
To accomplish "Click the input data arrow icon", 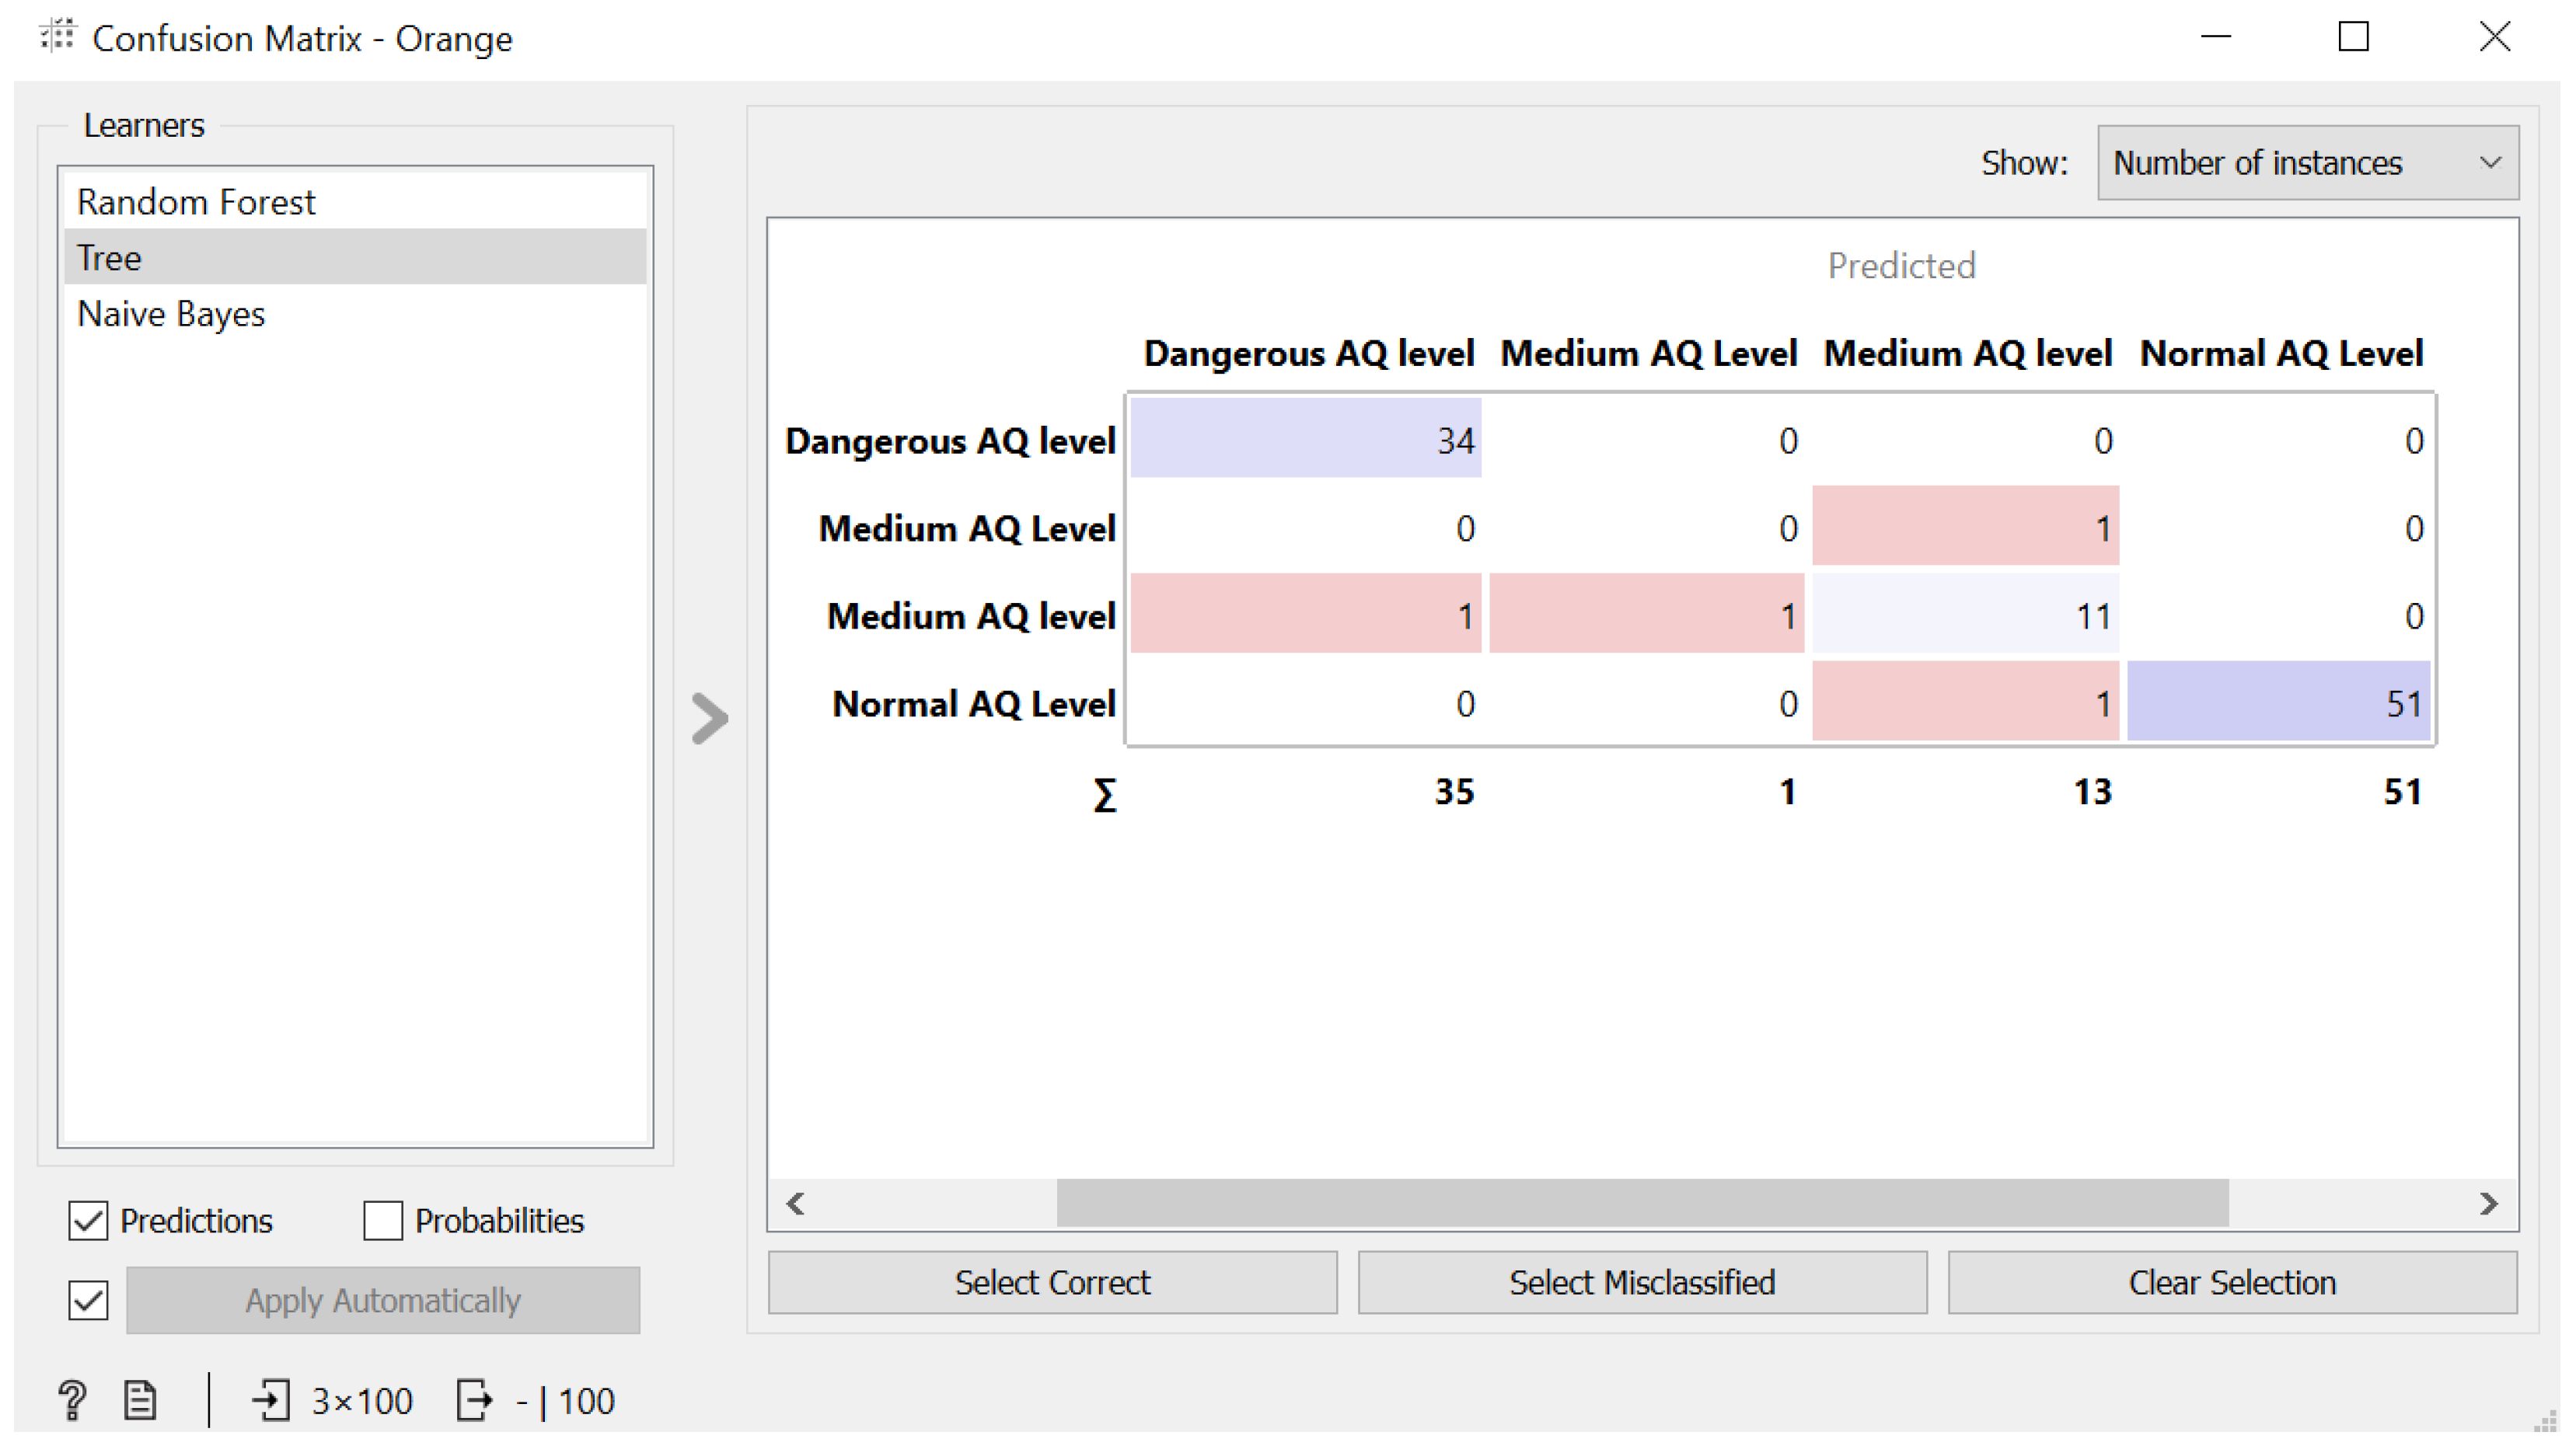I will pyautogui.click(x=271, y=1400).
